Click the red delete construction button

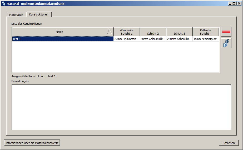point(226,32)
